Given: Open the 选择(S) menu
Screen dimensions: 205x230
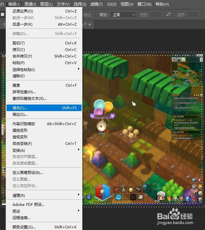Looking at the screenshot, I should click(80, 4).
